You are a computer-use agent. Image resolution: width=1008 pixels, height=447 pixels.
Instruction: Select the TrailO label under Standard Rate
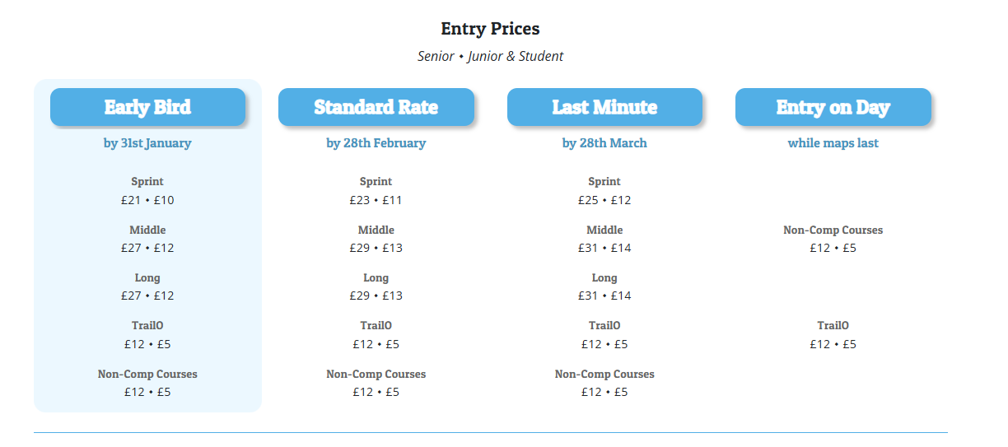(x=376, y=325)
